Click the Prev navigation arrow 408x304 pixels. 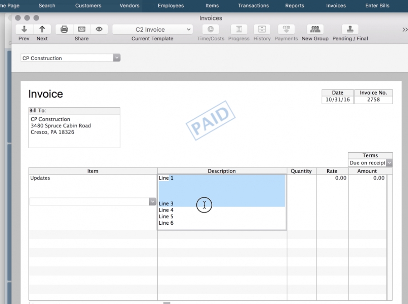(24, 29)
